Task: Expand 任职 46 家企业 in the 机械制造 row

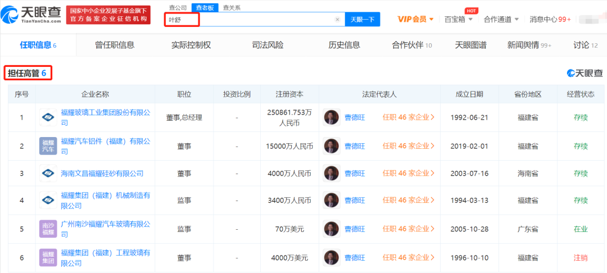Action: tap(409, 201)
